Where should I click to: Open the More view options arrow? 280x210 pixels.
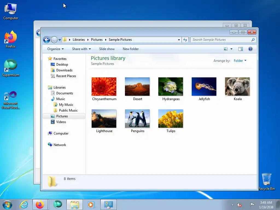point(231,49)
